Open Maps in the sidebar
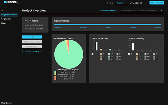This screenshot has width=168, height=105. click(x=4, y=23)
